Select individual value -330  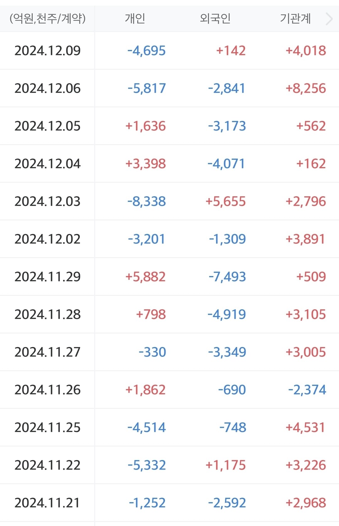pos(152,352)
